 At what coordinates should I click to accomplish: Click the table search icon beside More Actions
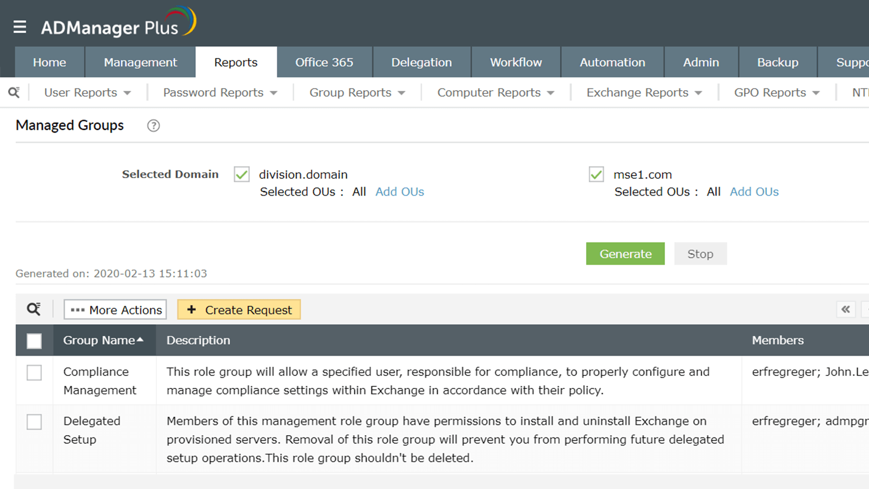(x=34, y=309)
